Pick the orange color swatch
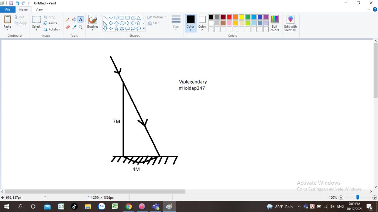The image size is (378, 212). click(235, 17)
